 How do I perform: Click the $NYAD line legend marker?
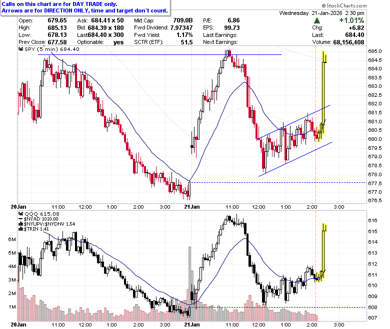click(x=20, y=219)
